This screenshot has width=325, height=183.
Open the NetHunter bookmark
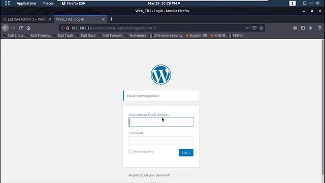136,36
